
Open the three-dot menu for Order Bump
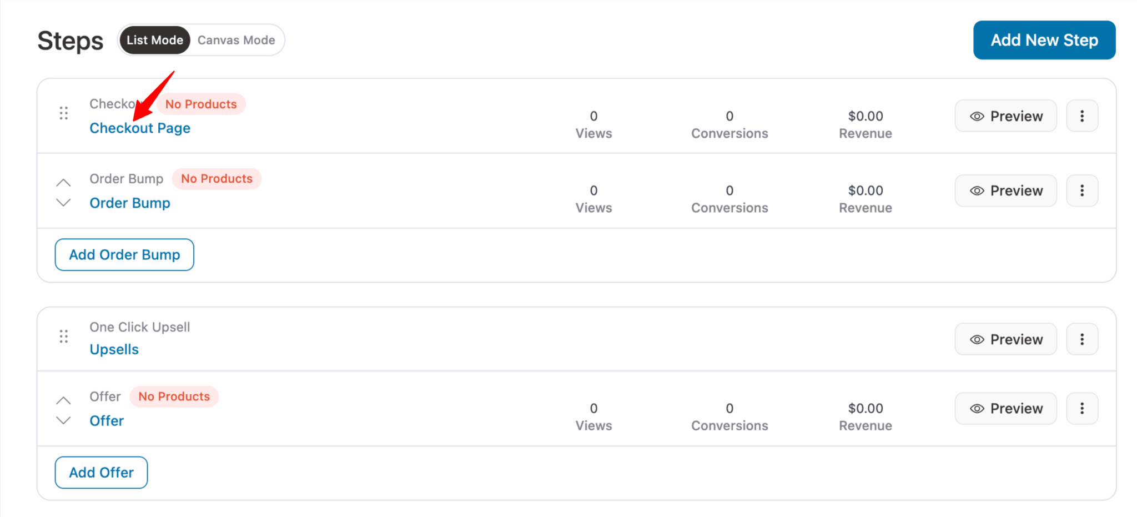1081,190
